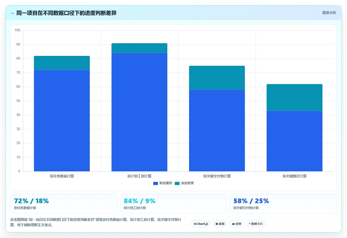
Task: Click the y-axis value 100
Action: pos(17,30)
